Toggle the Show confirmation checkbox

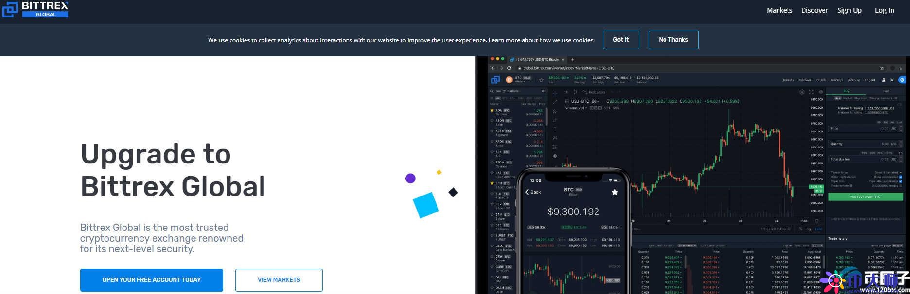901,177
